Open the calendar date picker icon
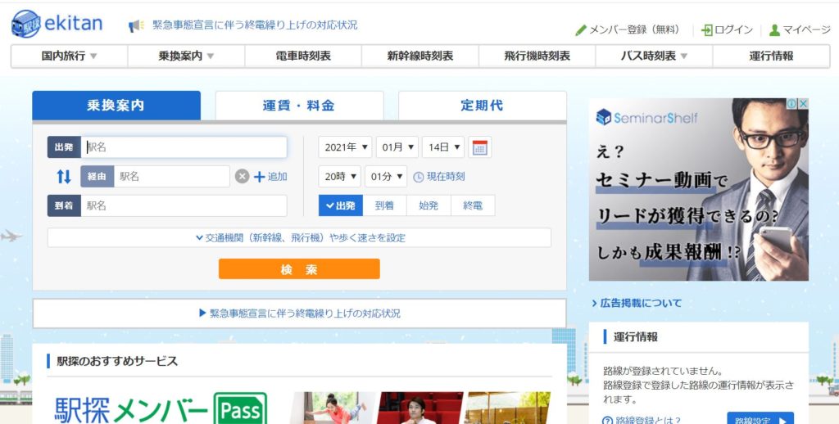The height and width of the screenshot is (424, 839). point(480,147)
